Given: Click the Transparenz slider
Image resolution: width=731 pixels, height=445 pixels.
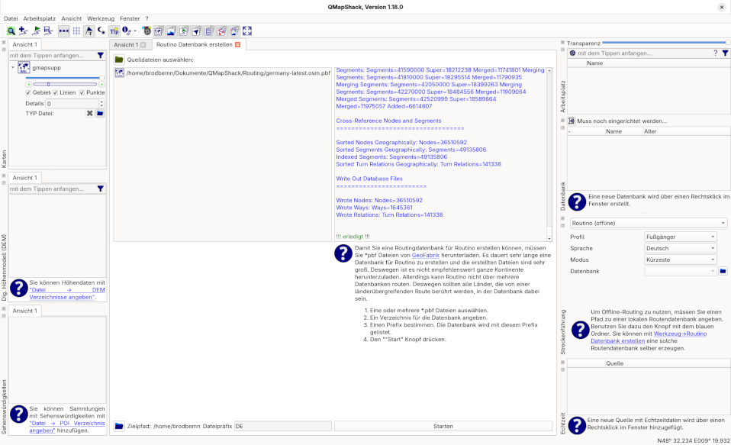Looking at the screenshot, I should coord(665,43).
